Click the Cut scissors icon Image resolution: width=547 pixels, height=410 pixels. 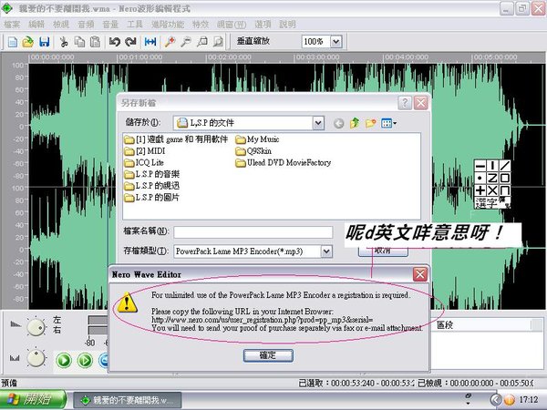[64, 42]
